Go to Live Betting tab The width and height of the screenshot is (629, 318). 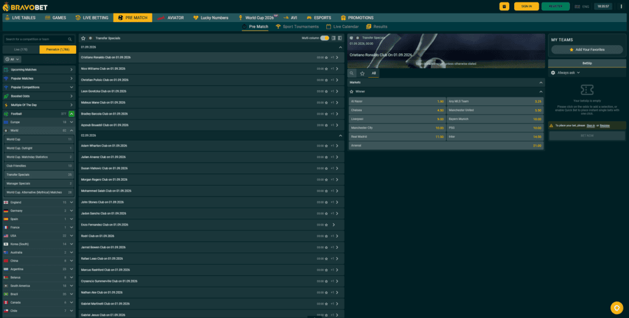tap(92, 18)
